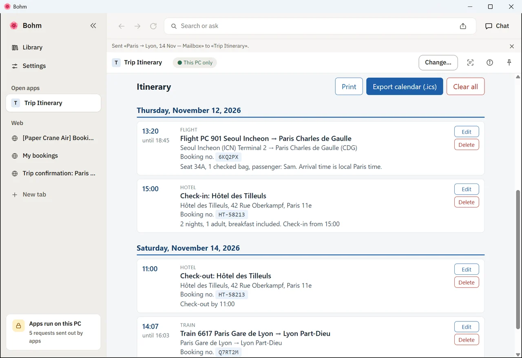Open the [Paper Crane Air] Booki... web tab
The width and height of the screenshot is (522, 358).
(53, 138)
